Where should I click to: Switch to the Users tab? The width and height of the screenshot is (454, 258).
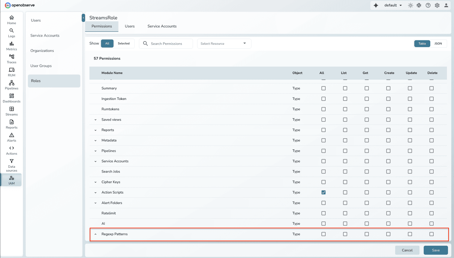[x=130, y=26]
